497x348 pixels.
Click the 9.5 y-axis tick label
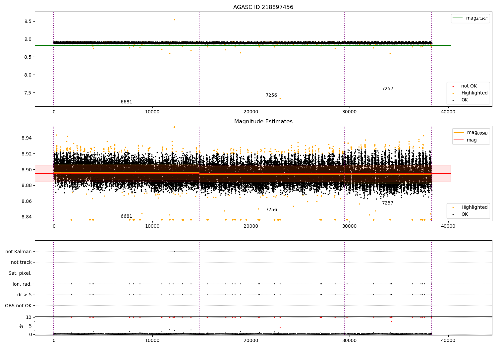[28, 21]
